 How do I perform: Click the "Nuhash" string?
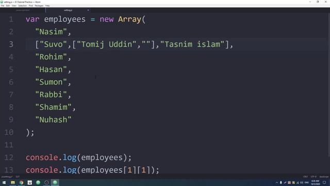click(x=54, y=120)
